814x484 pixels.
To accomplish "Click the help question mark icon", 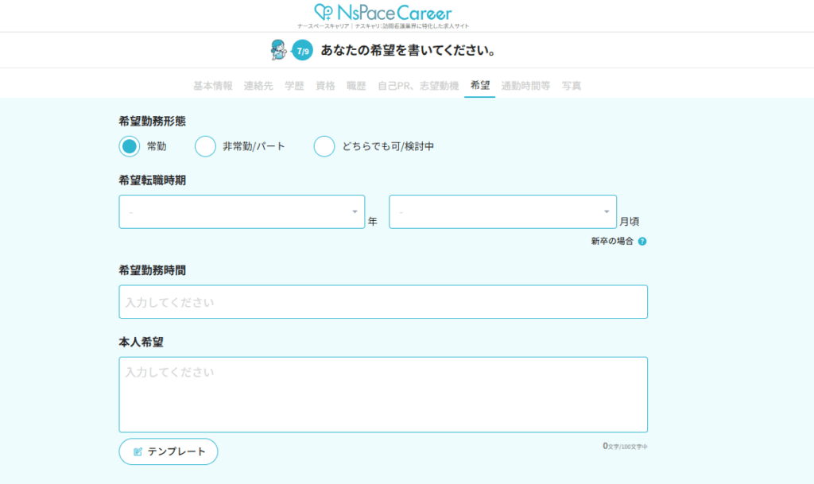I will coord(642,242).
